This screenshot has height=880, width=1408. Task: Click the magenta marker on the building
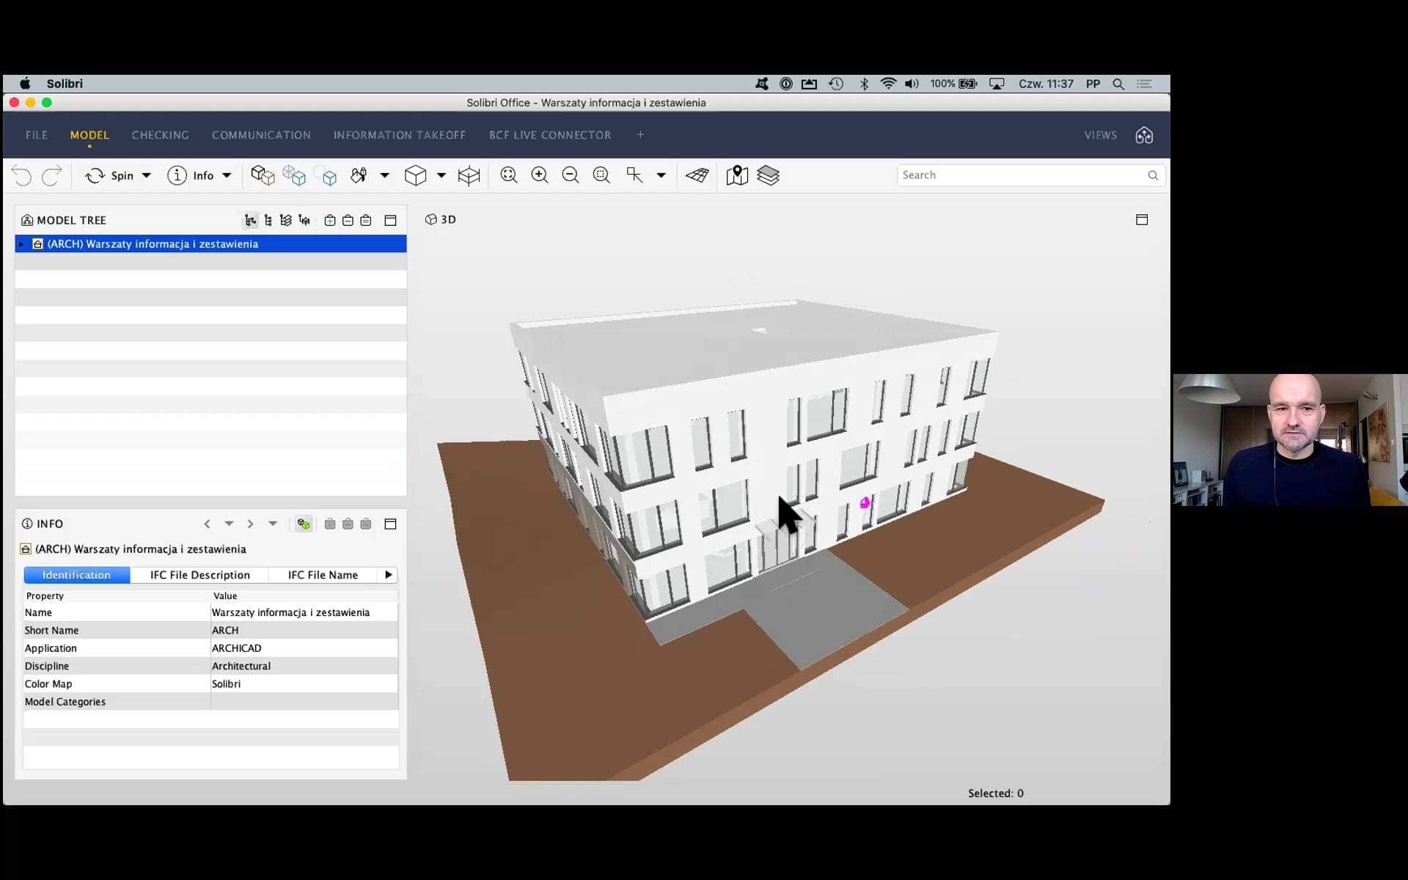[865, 502]
